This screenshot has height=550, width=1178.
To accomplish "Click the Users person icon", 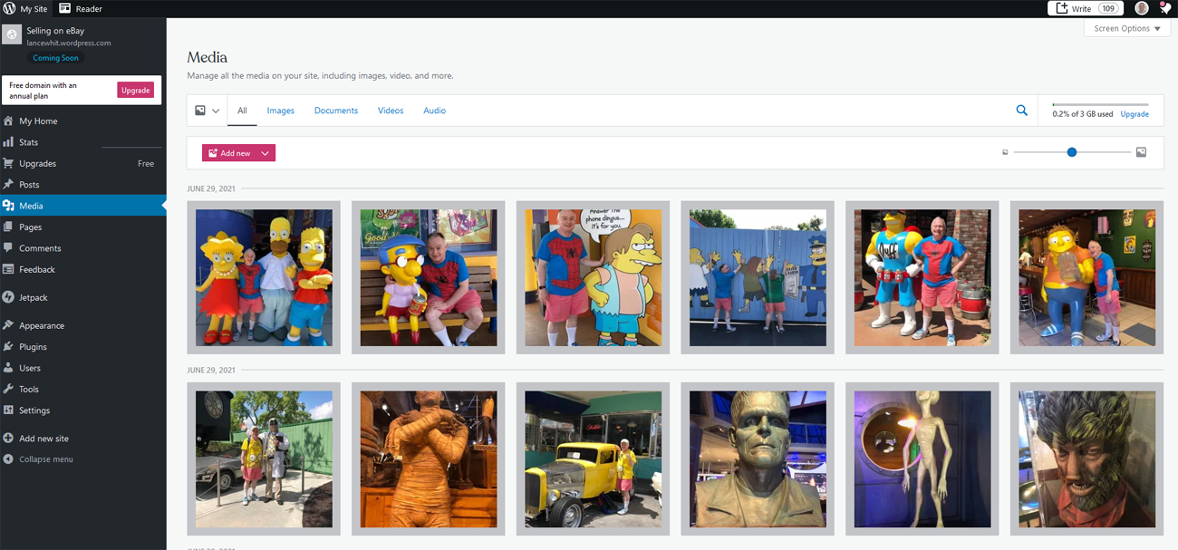I will pyautogui.click(x=8, y=368).
